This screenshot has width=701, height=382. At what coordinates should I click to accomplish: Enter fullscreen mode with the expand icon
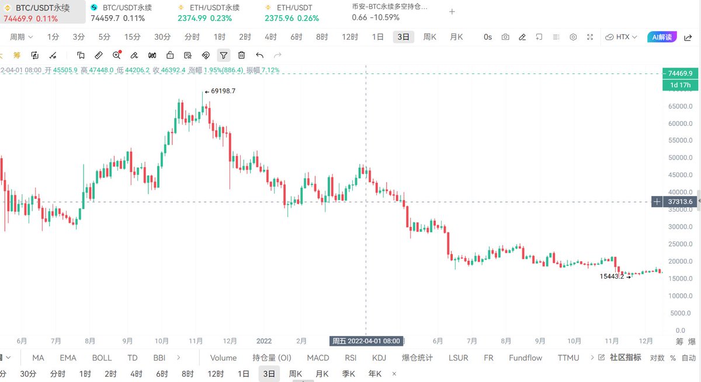[590, 37]
